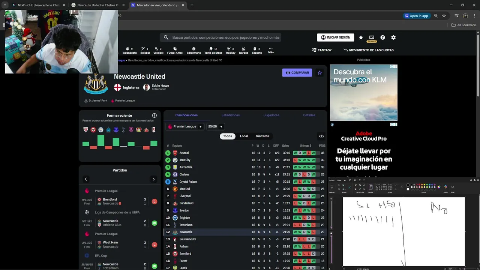The width and height of the screenshot is (480, 270).
Task: Open Tenis de Mesa section
Action: 213,51
